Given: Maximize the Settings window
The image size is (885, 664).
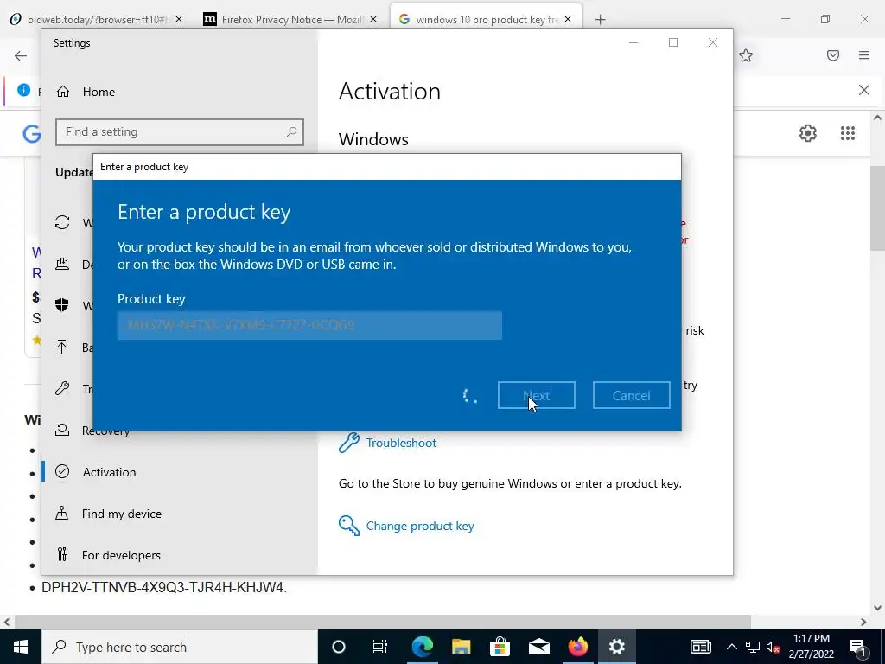Looking at the screenshot, I should pyautogui.click(x=672, y=42).
